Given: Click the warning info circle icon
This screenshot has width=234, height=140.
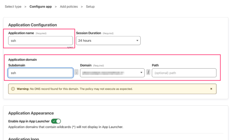Looking at the screenshot, I should (x=13, y=89).
